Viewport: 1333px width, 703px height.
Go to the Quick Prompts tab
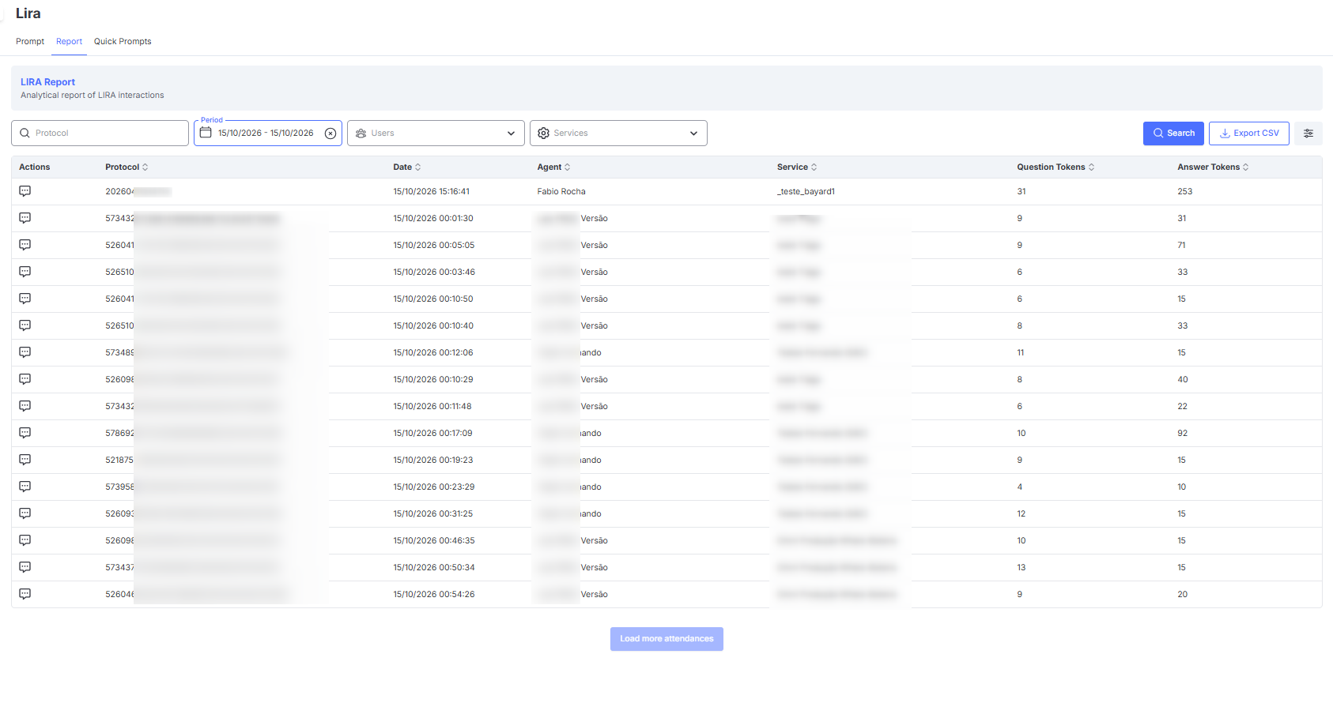(x=123, y=41)
